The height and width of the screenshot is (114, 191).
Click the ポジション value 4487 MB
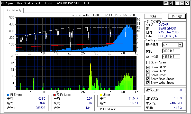point(176,103)
